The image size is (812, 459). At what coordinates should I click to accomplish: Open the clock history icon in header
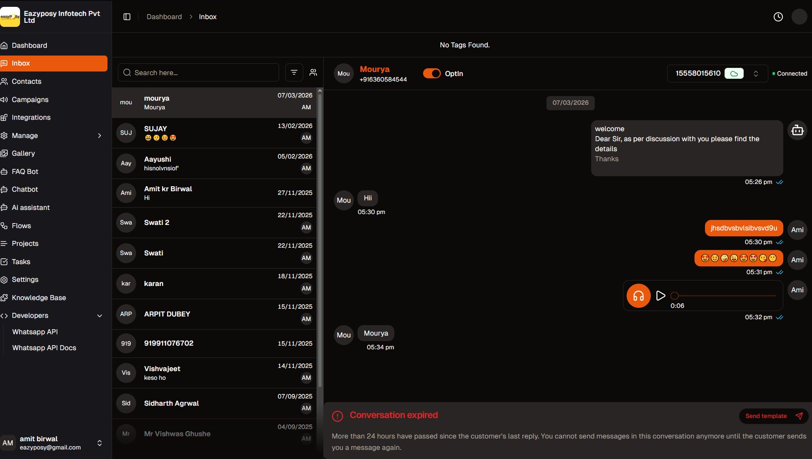[778, 17]
